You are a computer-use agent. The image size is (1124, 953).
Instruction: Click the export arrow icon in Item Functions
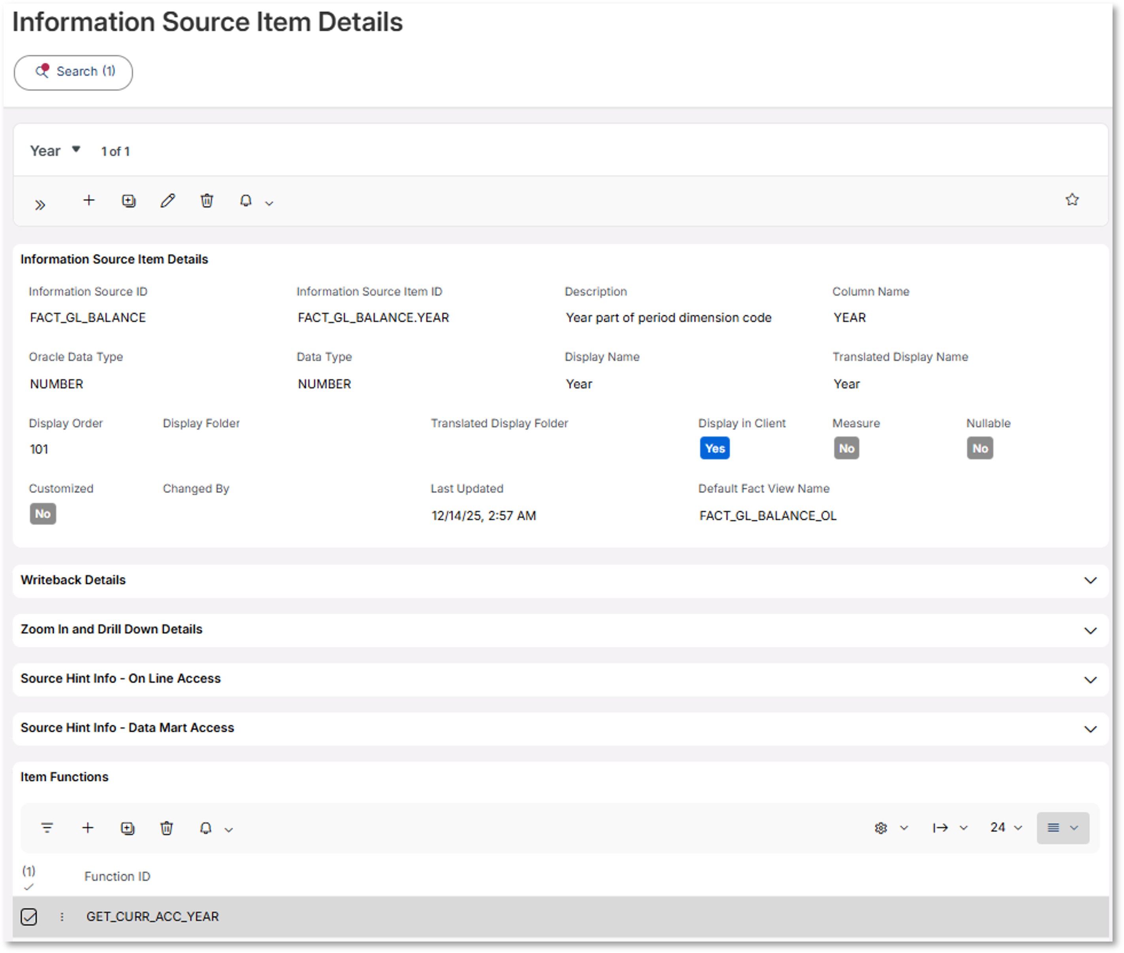[940, 828]
